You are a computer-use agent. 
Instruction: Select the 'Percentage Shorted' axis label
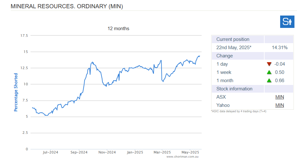pos(16,92)
